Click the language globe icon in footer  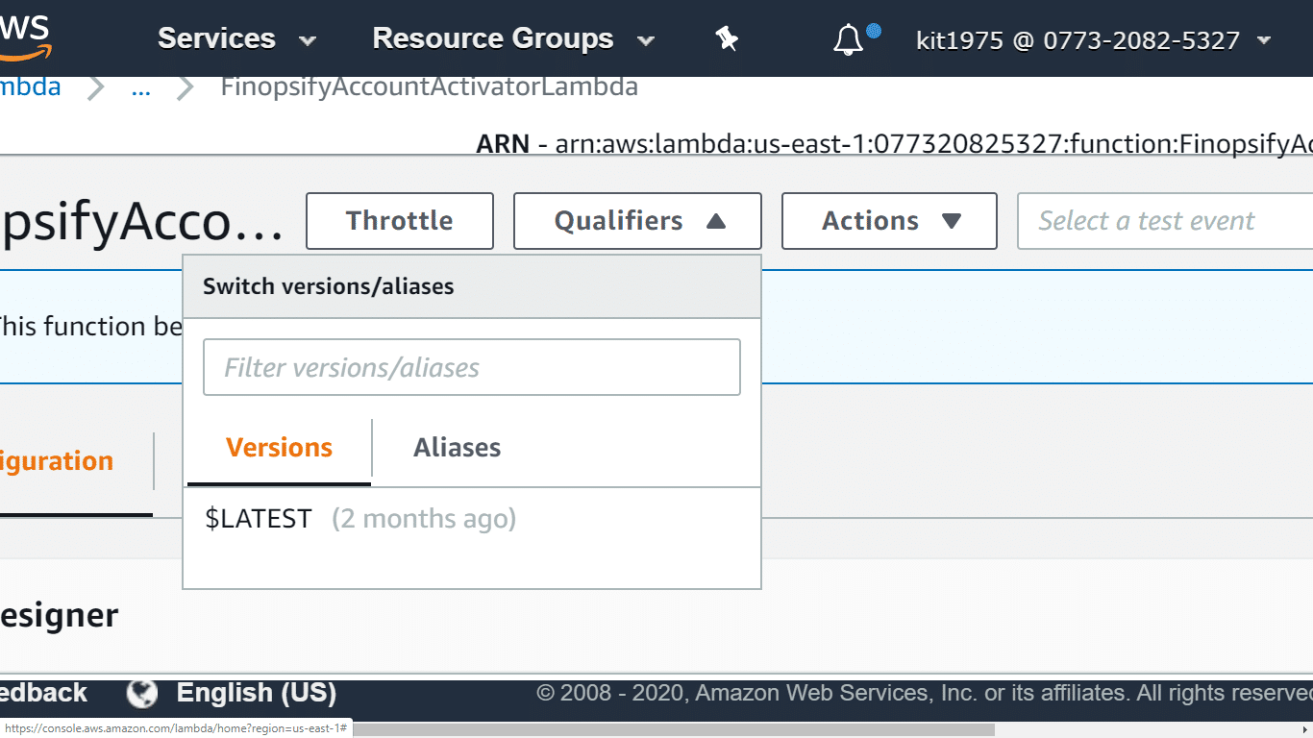click(x=140, y=692)
